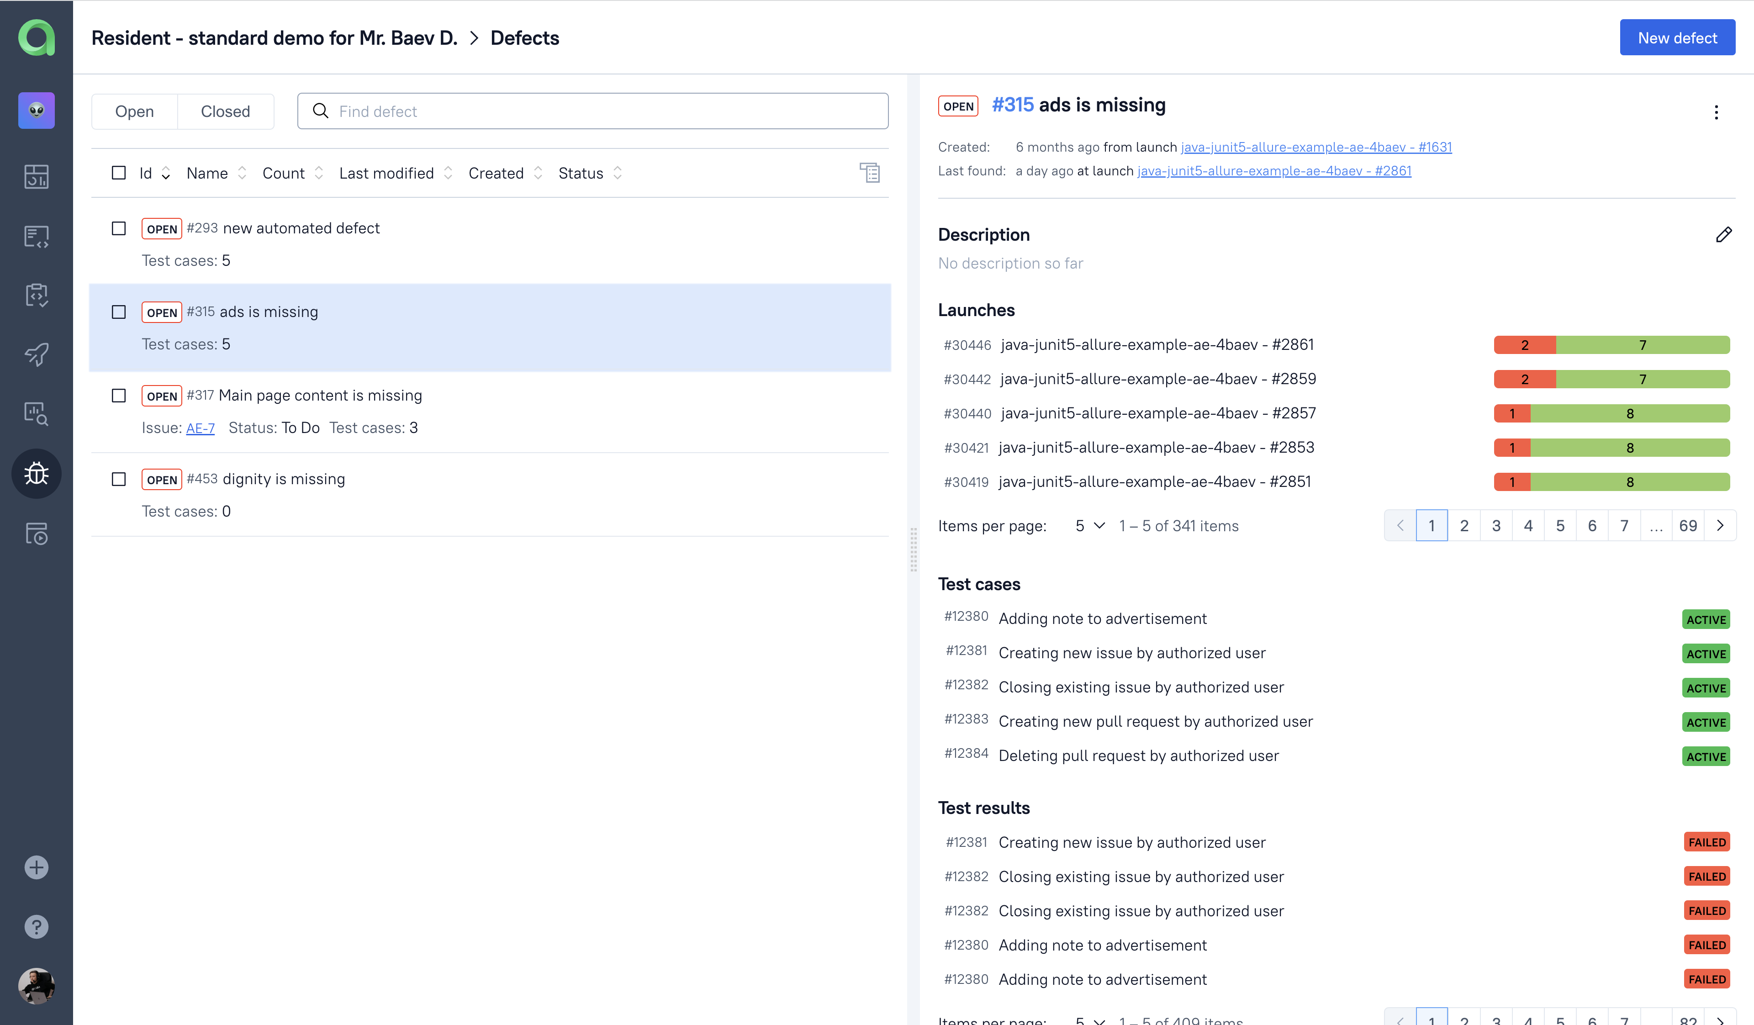Screen dimensions: 1754x1025
Task: Tick the checkbox for dignity is missing
Action: [x=119, y=480]
